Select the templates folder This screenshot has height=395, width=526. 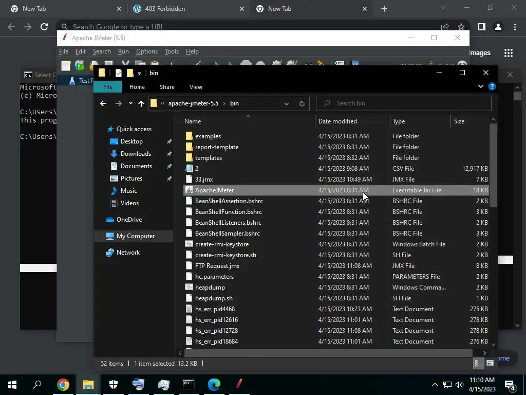[x=336, y=157]
